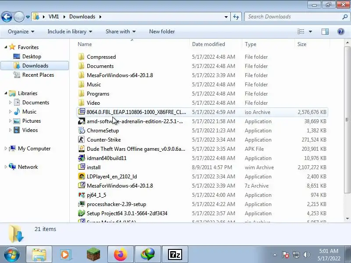
Task: Launch Minecraft from the taskbar
Action: [x=93, y=255]
